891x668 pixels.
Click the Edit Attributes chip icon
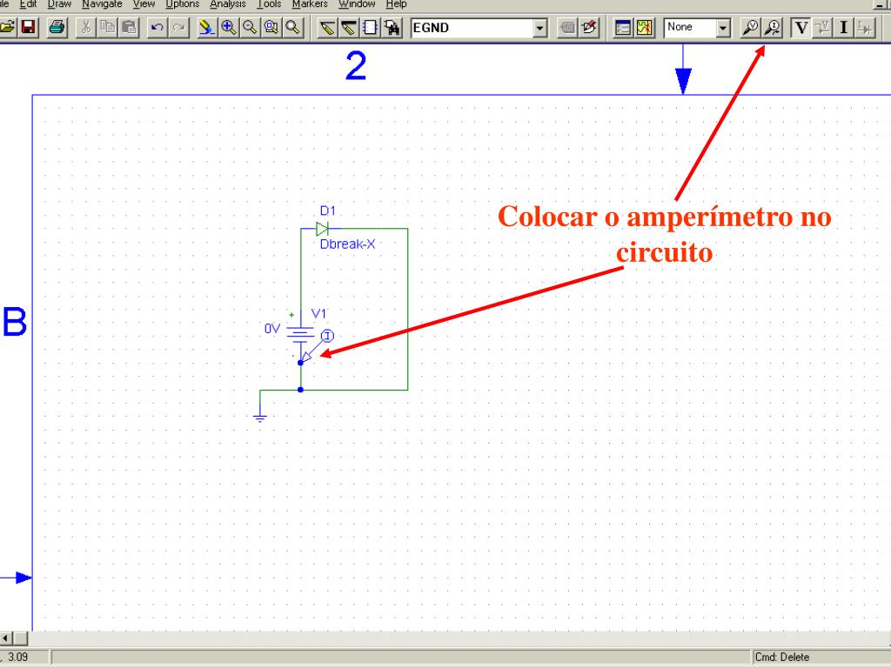pyautogui.click(x=567, y=27)
